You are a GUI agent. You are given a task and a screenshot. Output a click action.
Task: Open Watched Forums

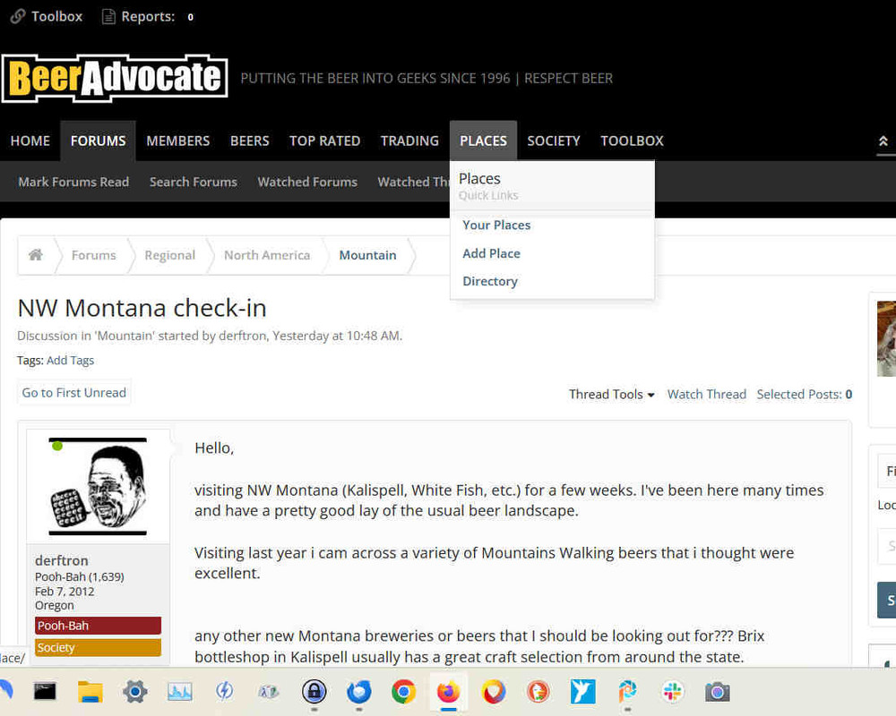pos(307,183)
